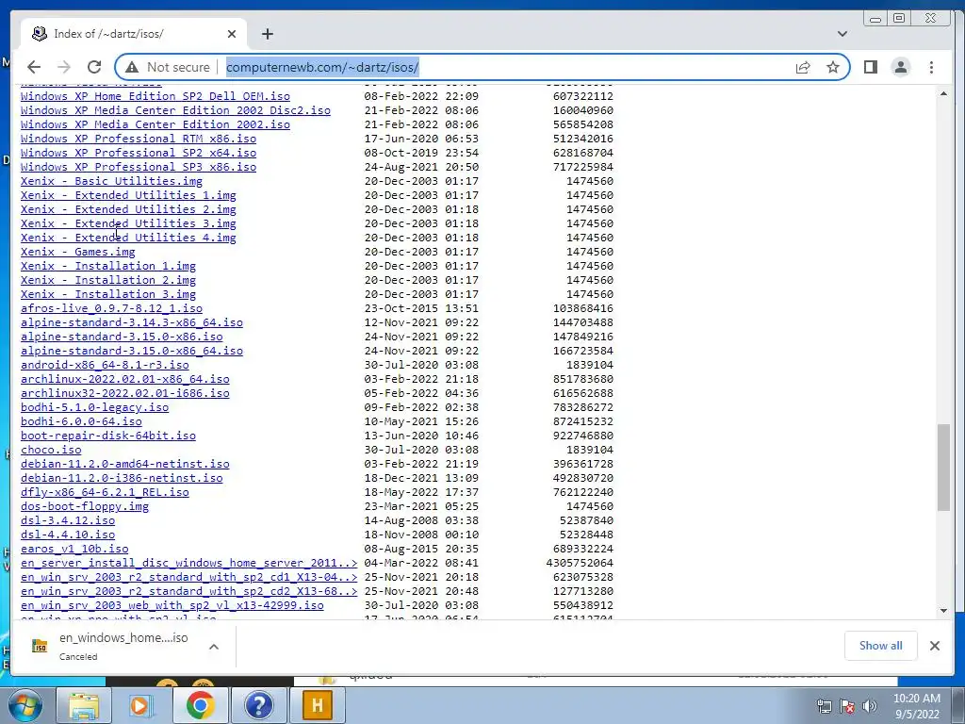The height and width of the screenshot is (724, 965).
Task: Switch to Chrome in the taskbar
Action: (x=200, y=705)
